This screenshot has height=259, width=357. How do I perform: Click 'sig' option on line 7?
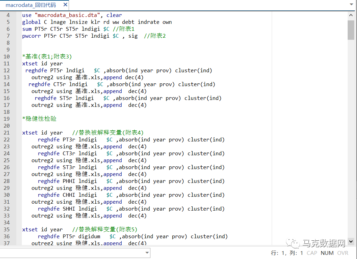click(133, 36)
